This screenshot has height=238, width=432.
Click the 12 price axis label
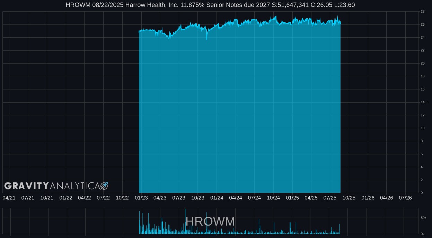click(x=423, y=115)
